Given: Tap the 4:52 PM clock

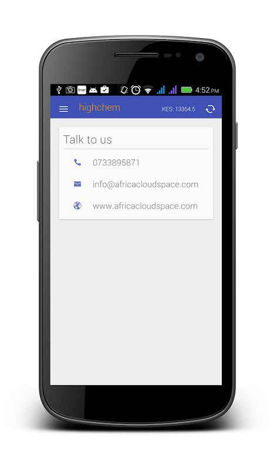Looking at the screenshot, I should 207,90.
